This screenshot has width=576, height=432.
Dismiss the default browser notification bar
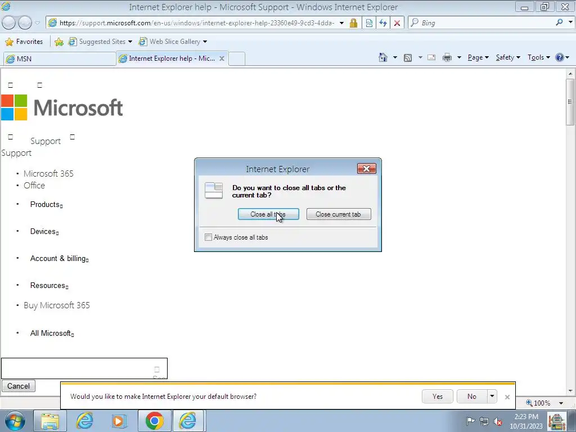[x=507, y=397]
